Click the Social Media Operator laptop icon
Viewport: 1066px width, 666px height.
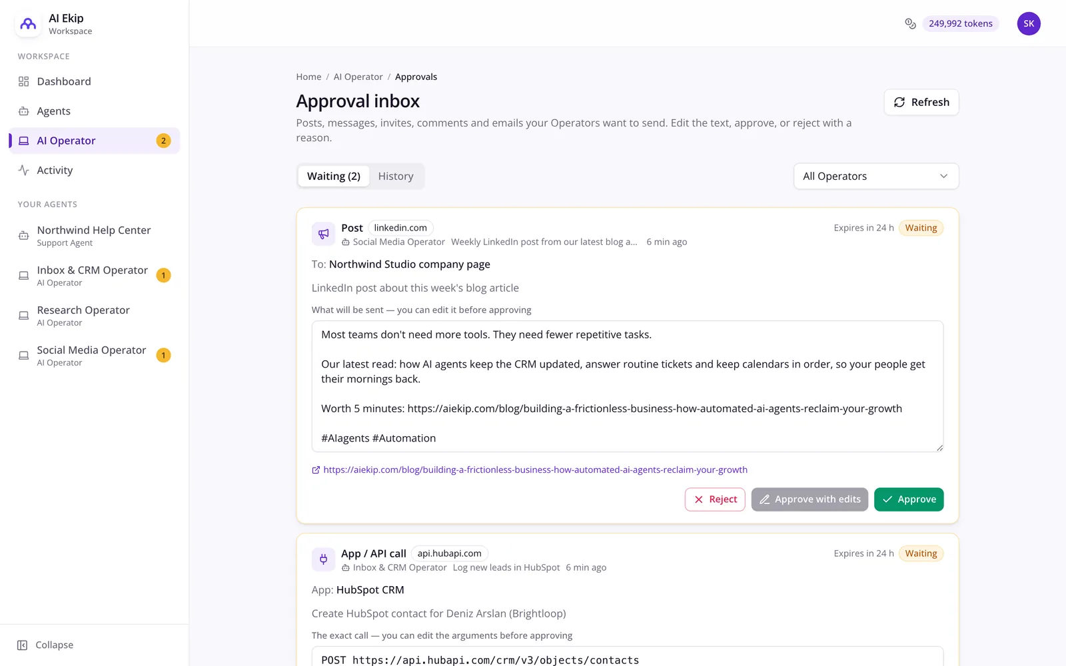point(23,355)
